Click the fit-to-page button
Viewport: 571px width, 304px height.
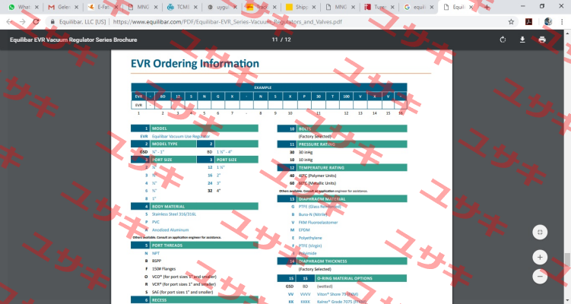pos(540,233)
